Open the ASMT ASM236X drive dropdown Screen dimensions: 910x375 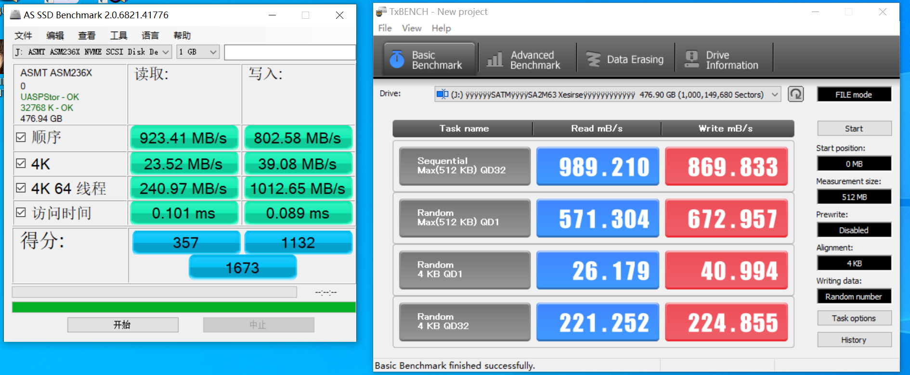click(x=92, y=52)
